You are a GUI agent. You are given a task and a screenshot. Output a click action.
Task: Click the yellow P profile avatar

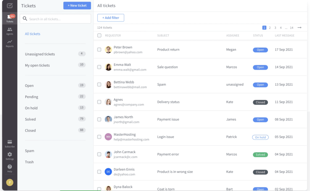(x=10, y=182)
